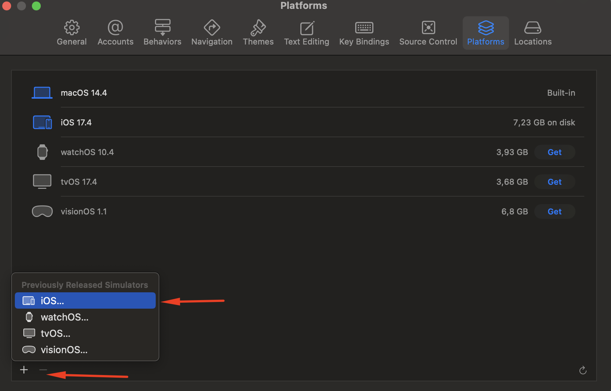Screen dimensions: 611x391
Task: Click the Source Control tab label
Action: pyautogui.click(x=428, y=42)
